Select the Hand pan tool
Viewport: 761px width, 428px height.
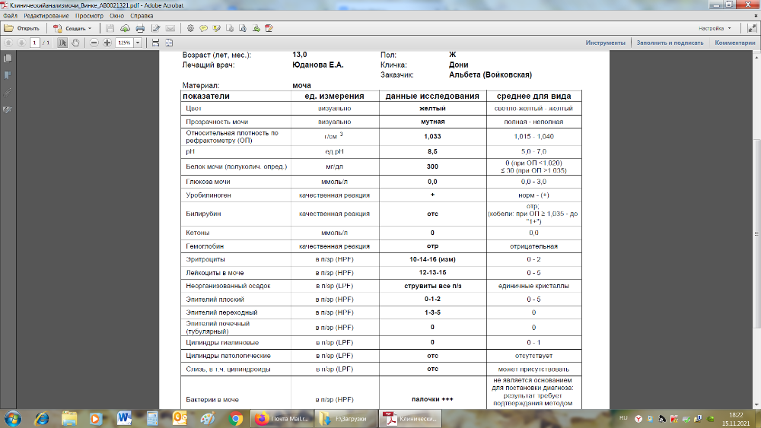(75, 43)
